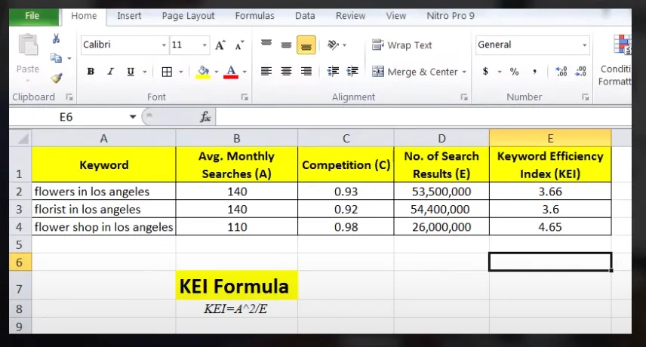
Task: Click the Increase Decimal icon
Action: (x=561, y=72)
